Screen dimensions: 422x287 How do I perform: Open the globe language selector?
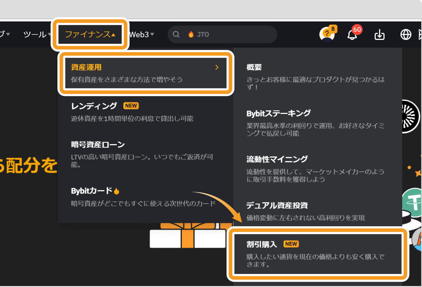[x=405, y=34]
